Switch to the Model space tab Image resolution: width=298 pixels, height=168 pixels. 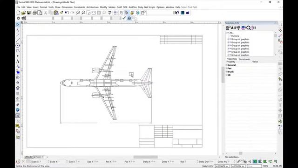tap(28, 157)
